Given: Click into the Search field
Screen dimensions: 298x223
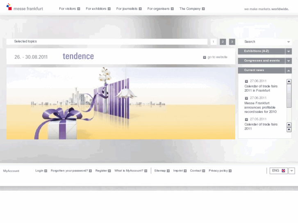Looking at the screenshot, I should (x=262, y=42).
